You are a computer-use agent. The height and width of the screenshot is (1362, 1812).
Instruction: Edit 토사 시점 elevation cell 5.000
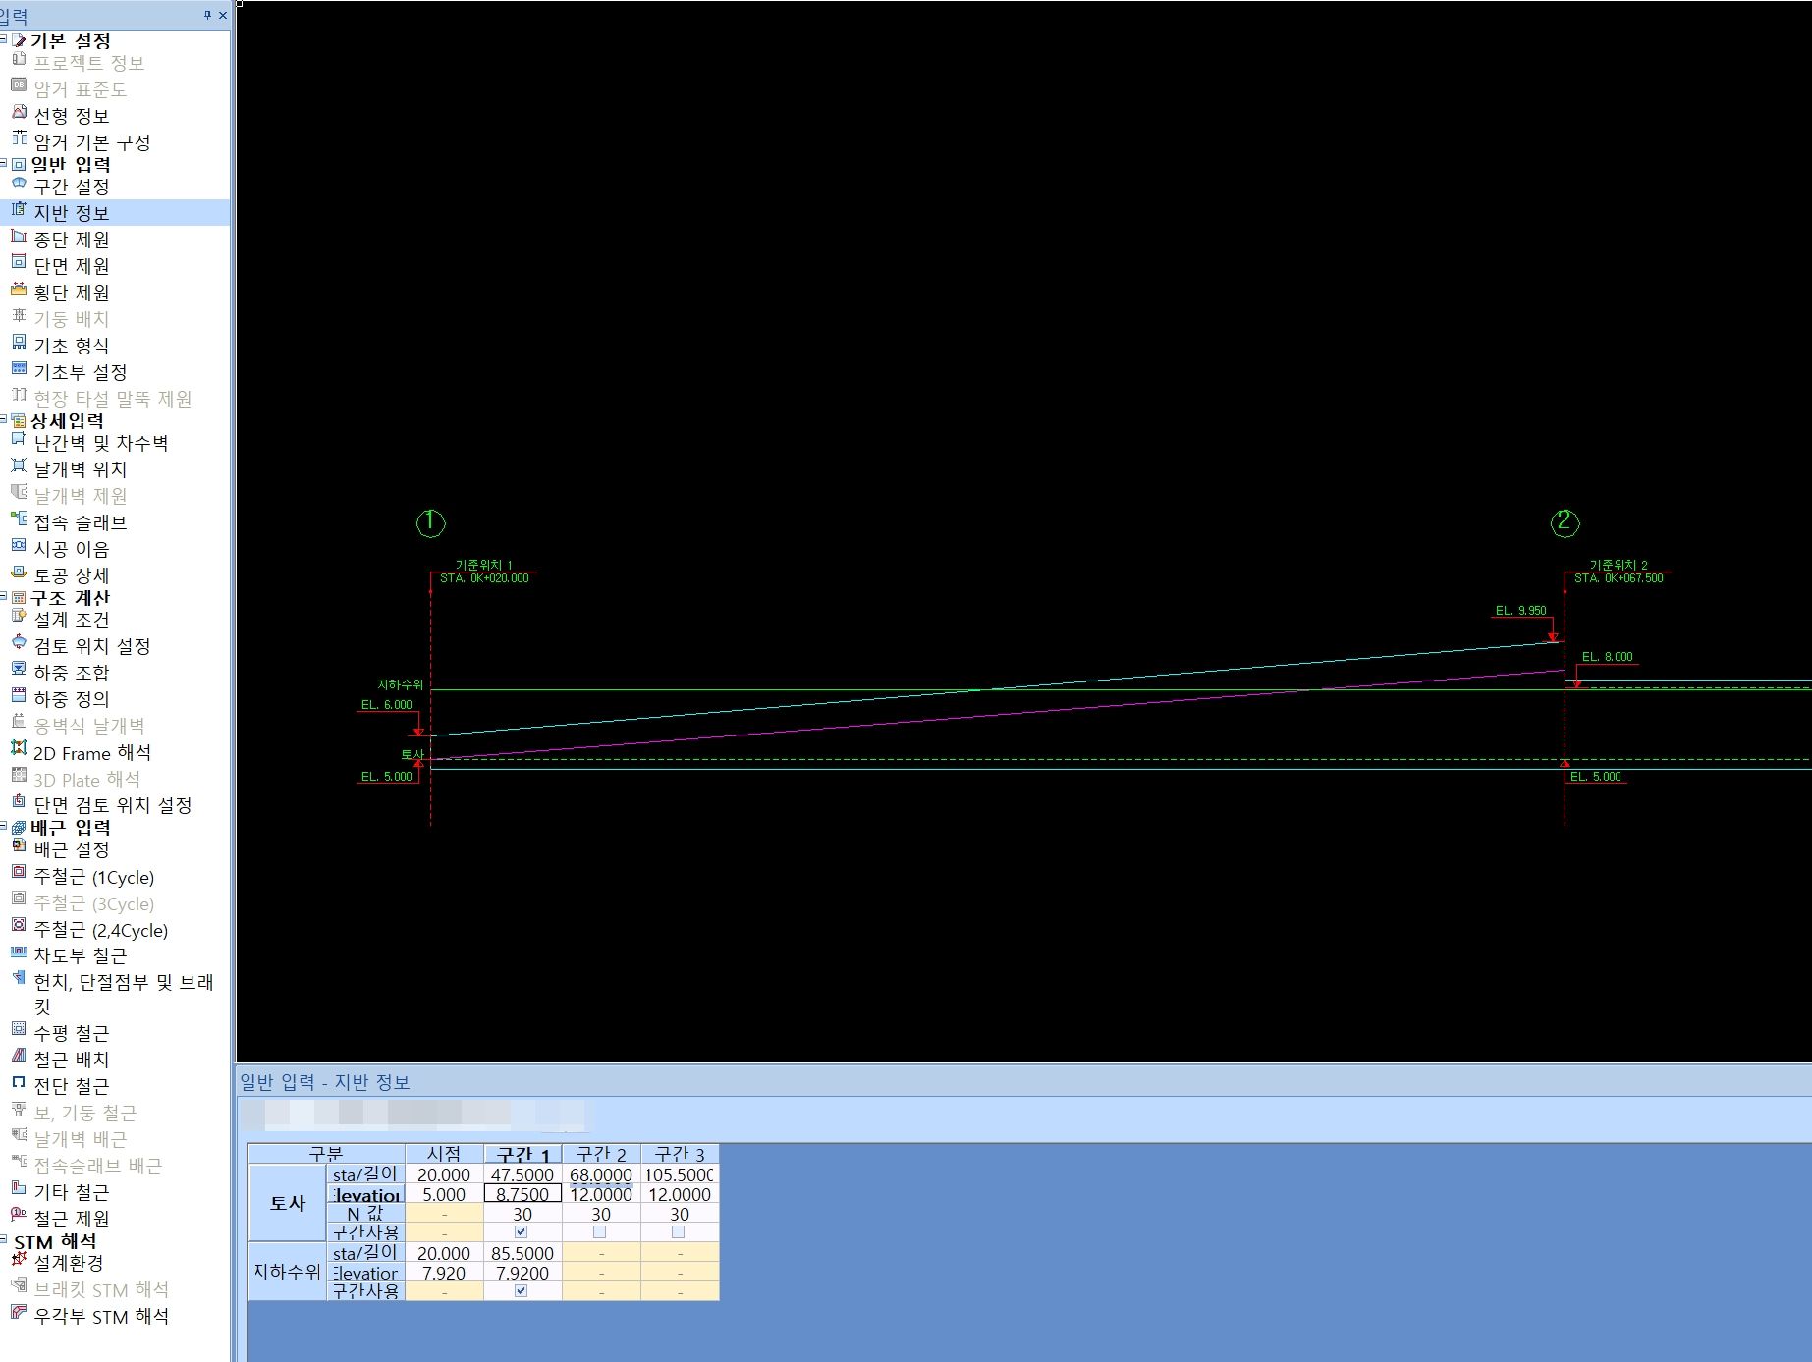[x=444, y=1194]
